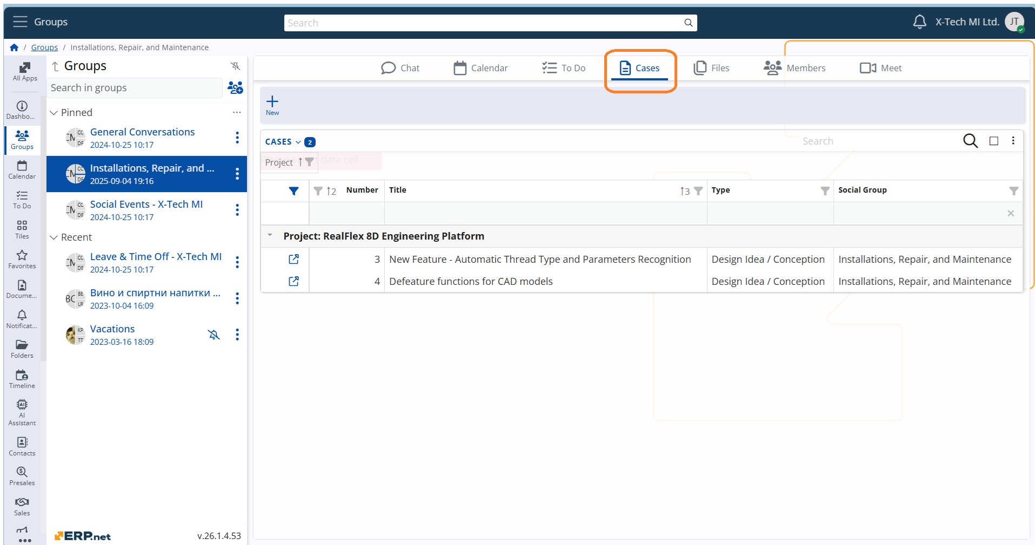Open case 4 in new window
The image size is (1035, 545).
click(293, 282)
